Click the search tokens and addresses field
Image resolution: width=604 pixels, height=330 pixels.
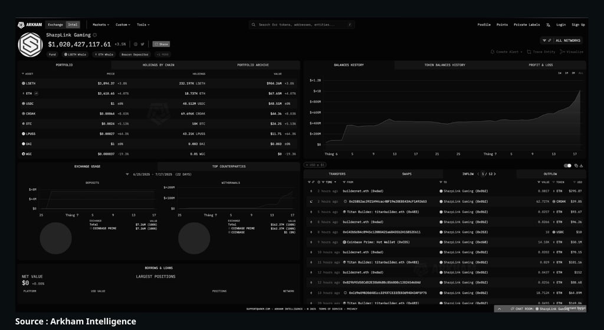[x=301, y=25]
